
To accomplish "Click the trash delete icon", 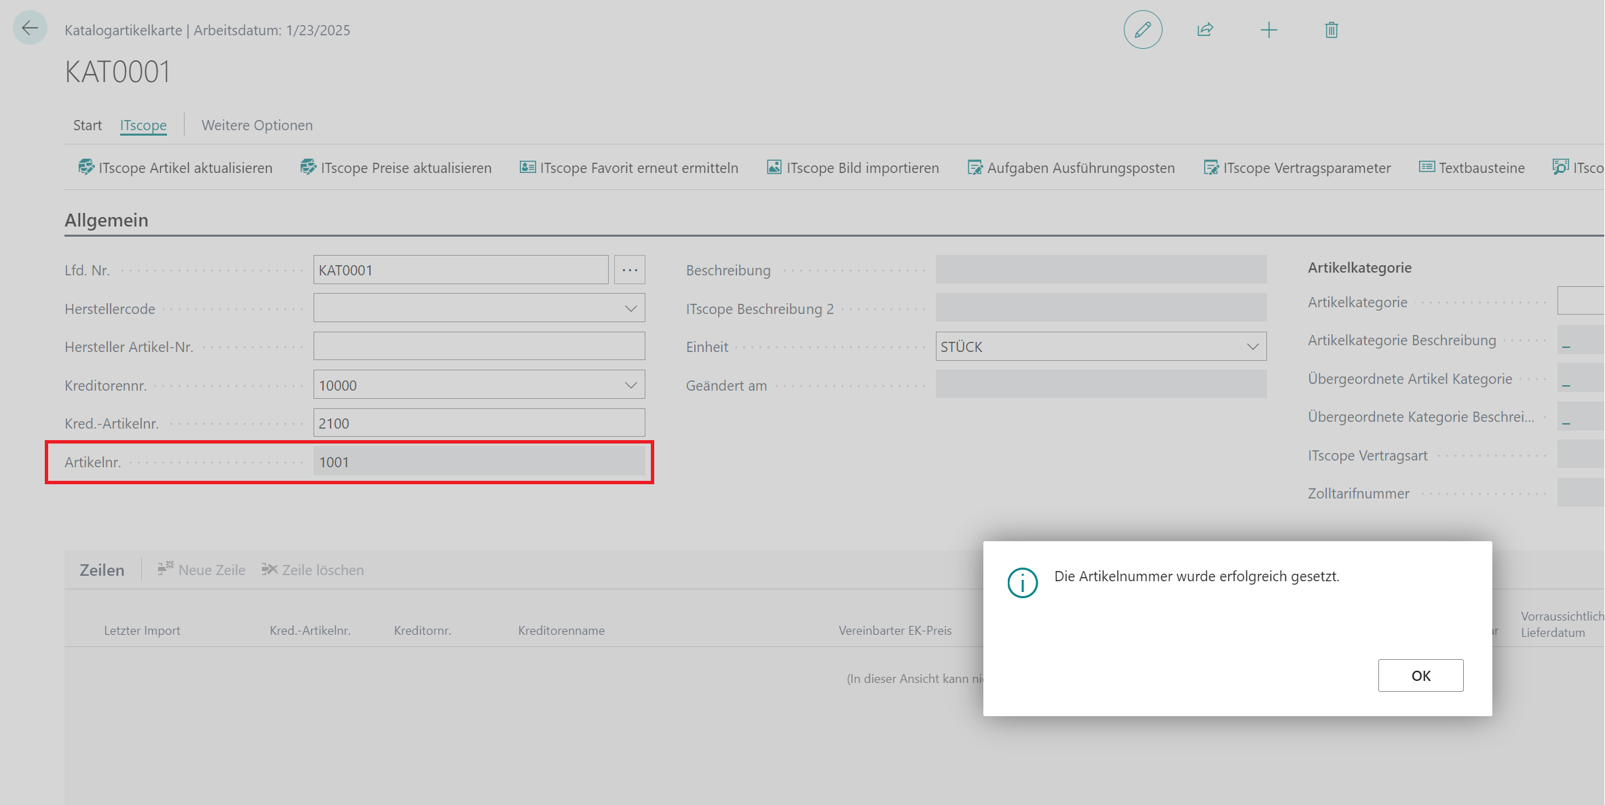I will (x=1331, y=30).
